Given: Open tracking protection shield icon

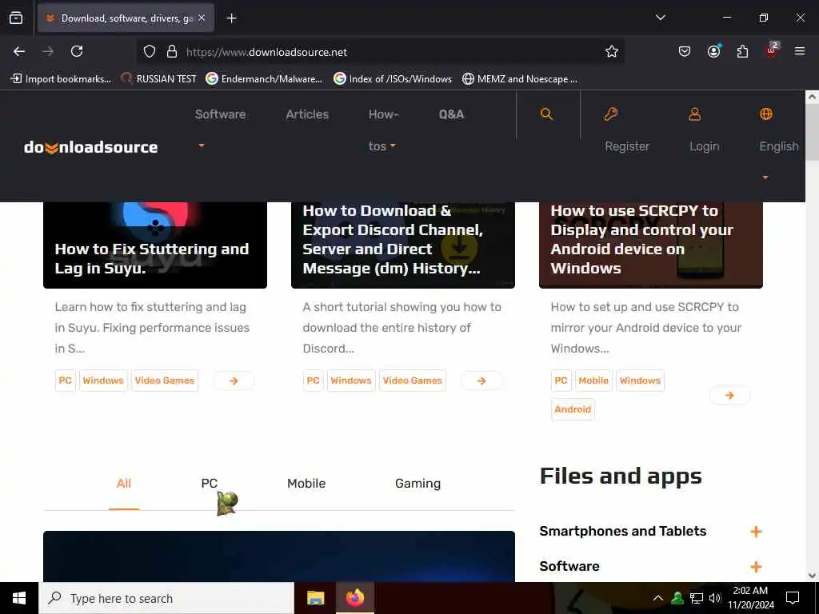Looking at the screenshot, I should (x=150, y=52).
